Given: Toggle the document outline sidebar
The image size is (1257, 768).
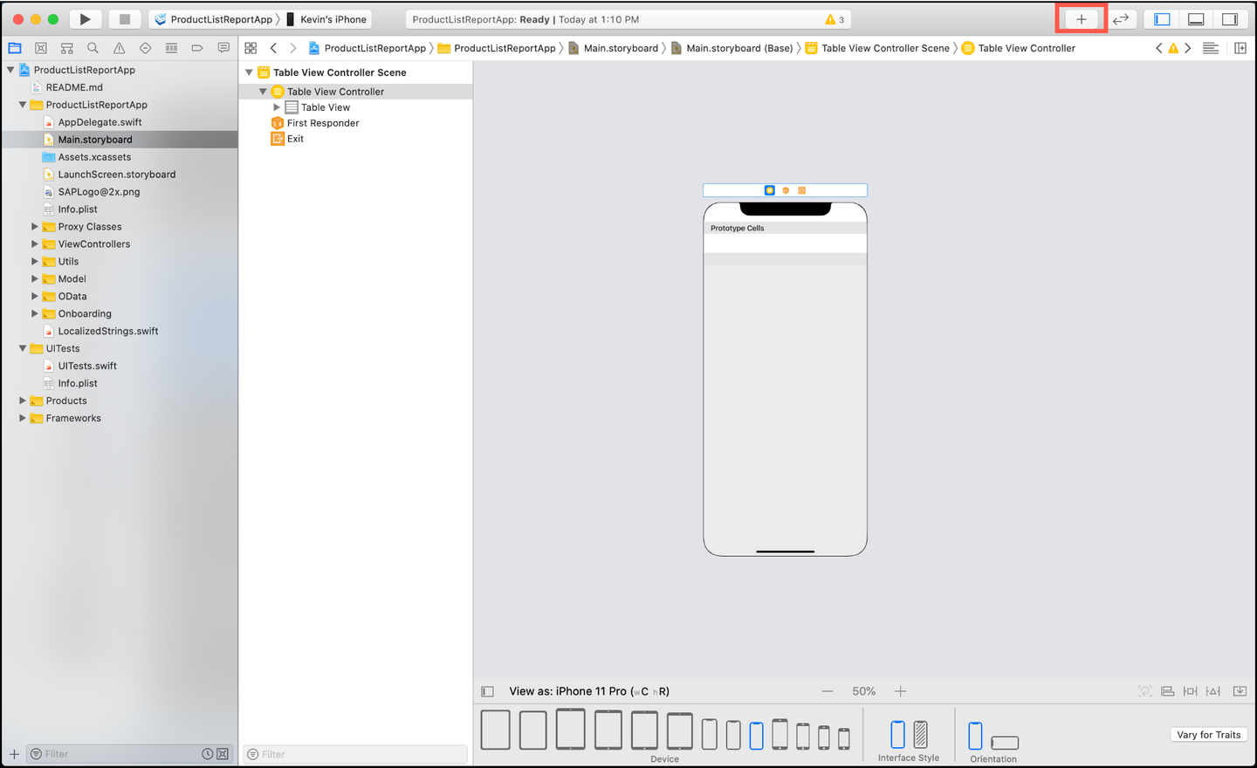Looking at the screenshot, I should point(488,691).
